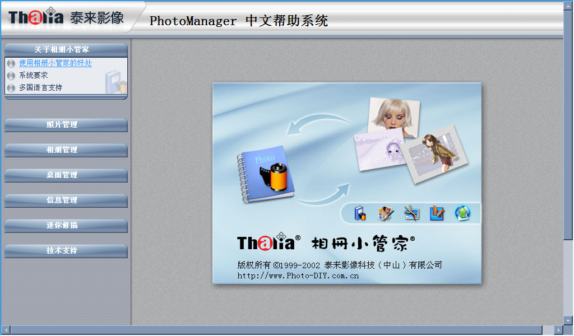Viewport: 574px width, 336px height.
Task: Click the blue book with film roll icon
Action: point(360,213)
